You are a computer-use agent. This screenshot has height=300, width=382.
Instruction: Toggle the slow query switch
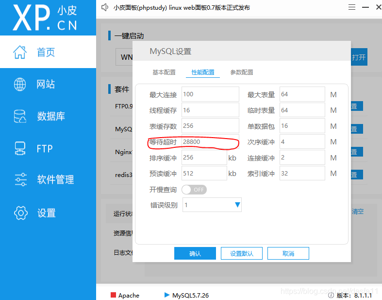(x=194, y=190)
